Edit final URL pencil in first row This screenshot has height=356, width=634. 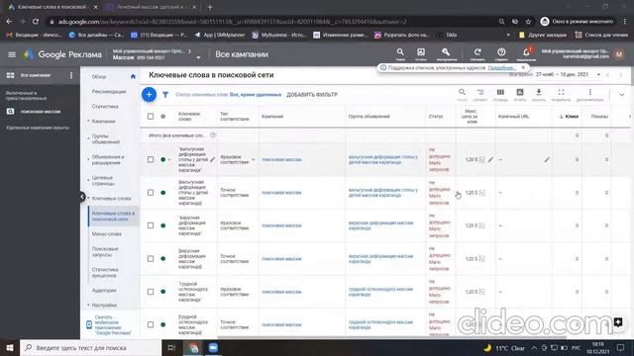[547, 159]
